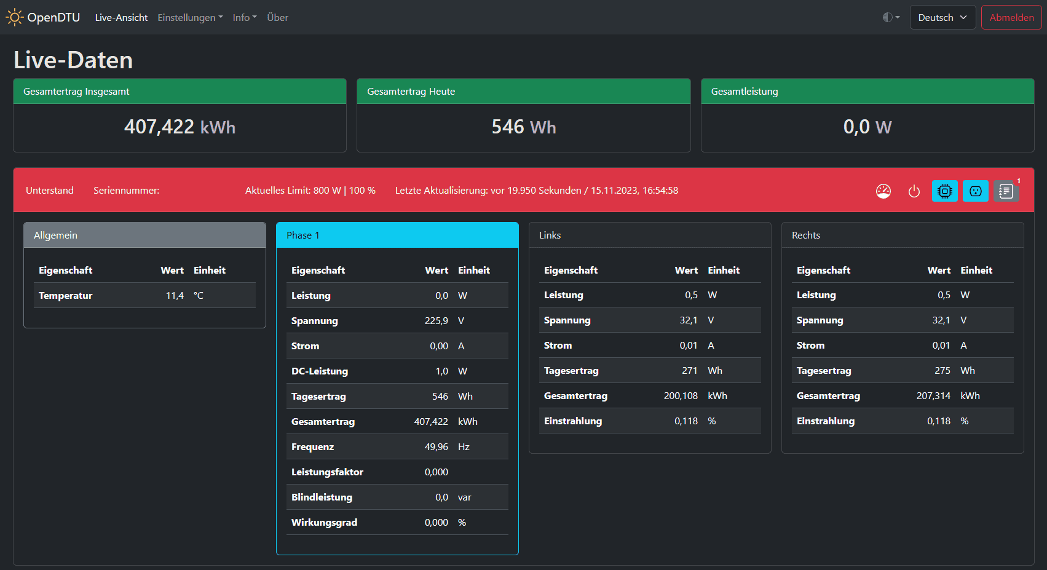Click the Letzte Aktualisierung timestamp text

tap(536, 191)
